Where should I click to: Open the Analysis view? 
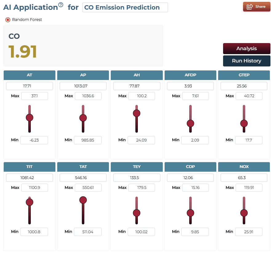[x=246, y=49]
